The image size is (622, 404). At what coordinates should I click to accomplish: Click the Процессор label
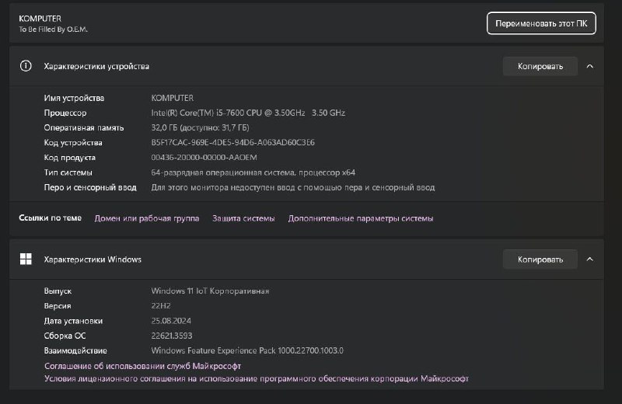[x=65, y=113]
